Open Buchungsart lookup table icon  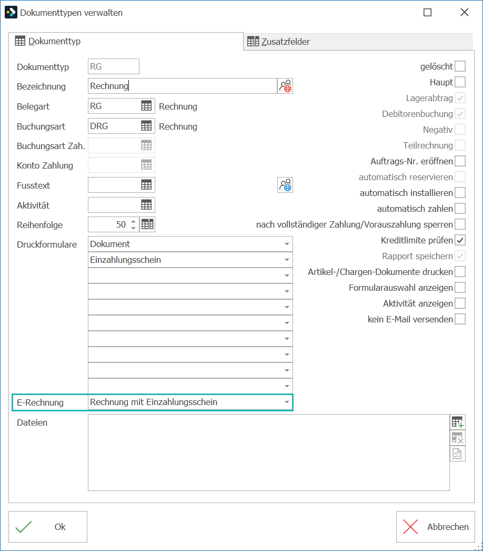[x=146, y=126]
